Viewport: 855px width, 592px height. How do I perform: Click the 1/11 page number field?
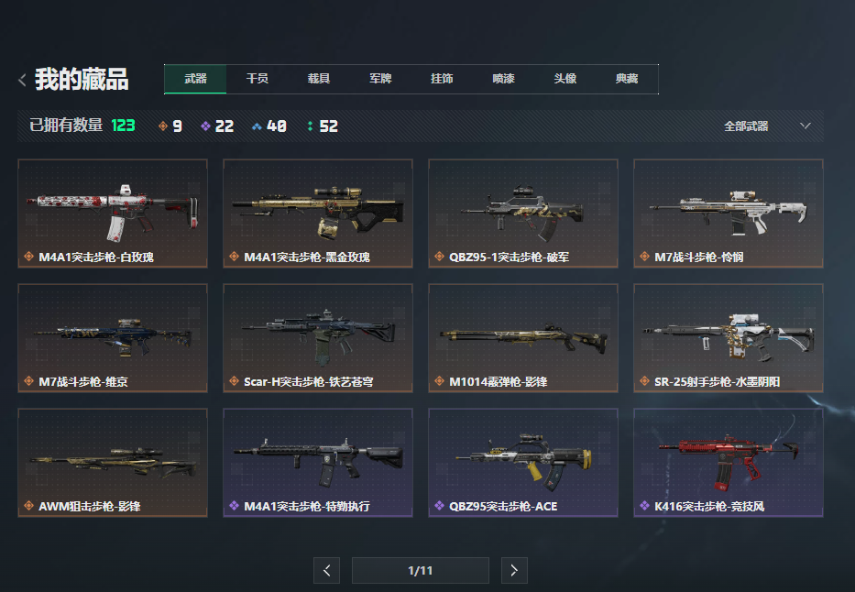(421, 570)
